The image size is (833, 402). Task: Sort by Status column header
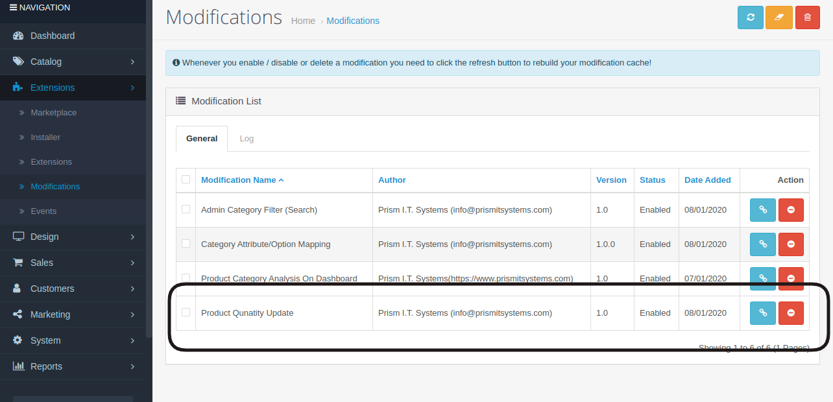click(653, 180)
